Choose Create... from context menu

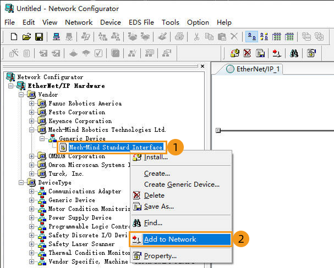(x=181, y=174)
